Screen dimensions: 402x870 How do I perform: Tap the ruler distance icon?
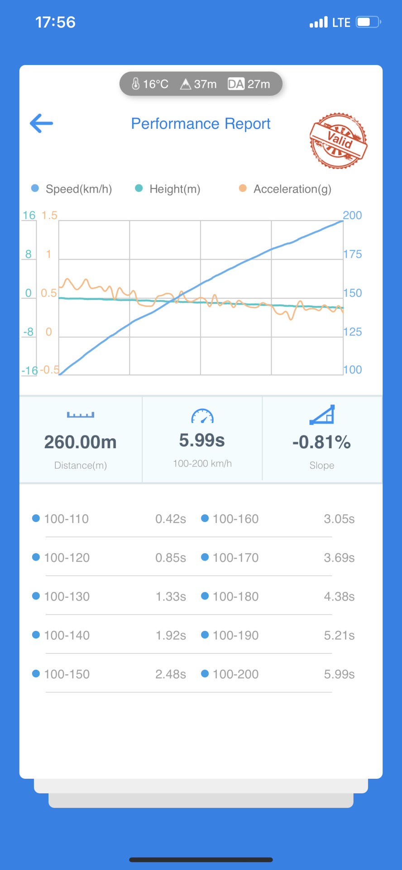coord(81,415)
